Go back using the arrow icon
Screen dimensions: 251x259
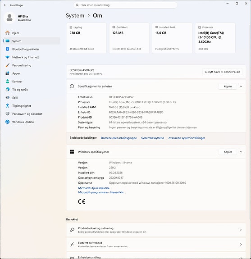point(5,5)
